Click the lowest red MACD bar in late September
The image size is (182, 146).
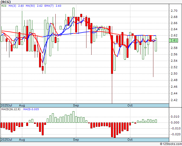115,130
